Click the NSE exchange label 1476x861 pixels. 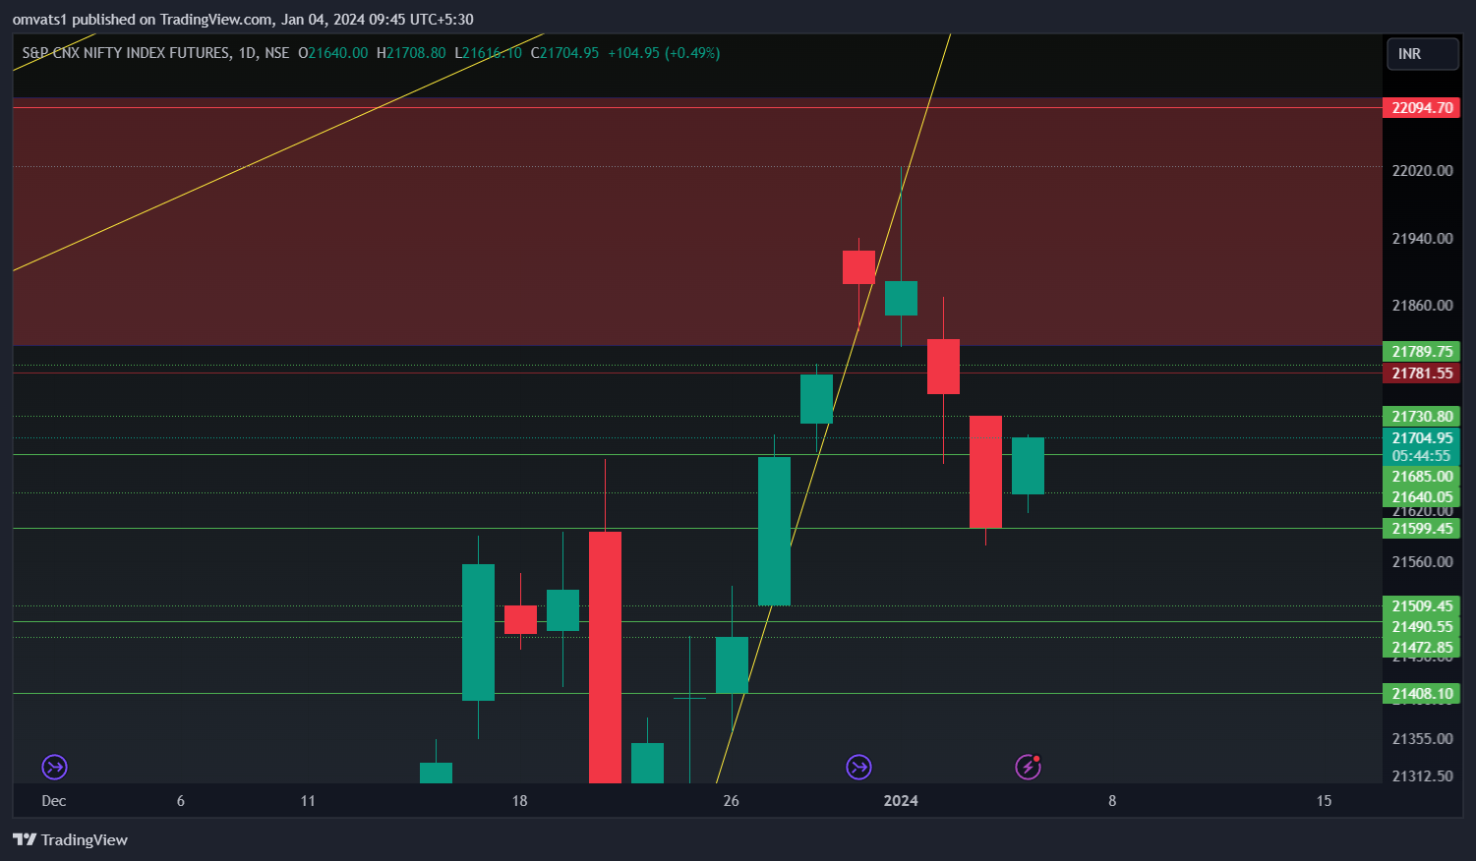coord(277,53)
